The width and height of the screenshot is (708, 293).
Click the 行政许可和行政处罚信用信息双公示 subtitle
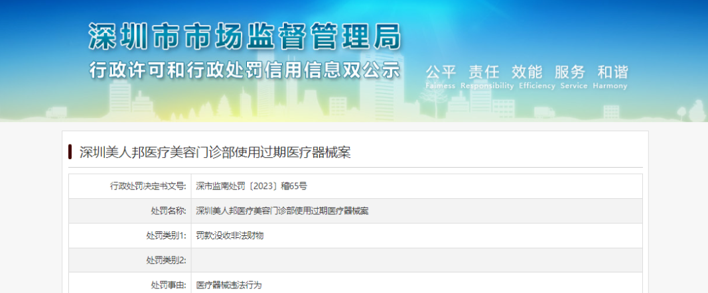pos(245,70)
